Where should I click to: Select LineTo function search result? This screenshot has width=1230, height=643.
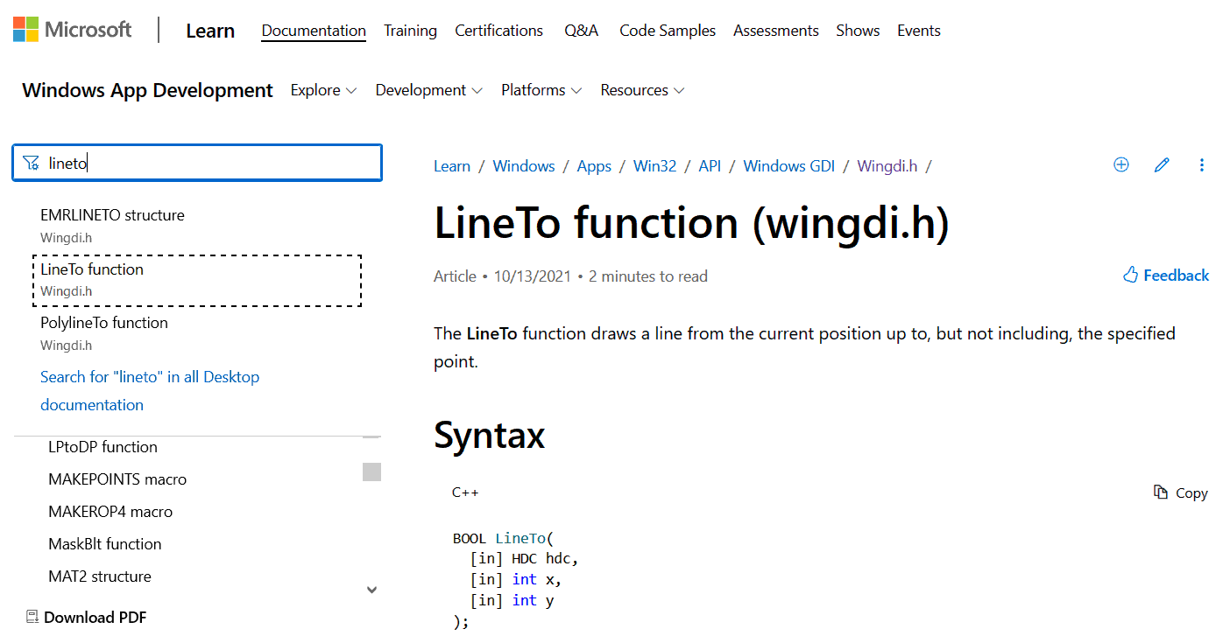(x=197, y=280)
